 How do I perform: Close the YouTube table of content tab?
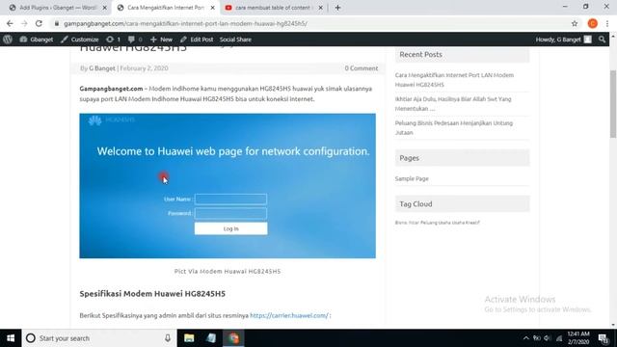point(320,8)
